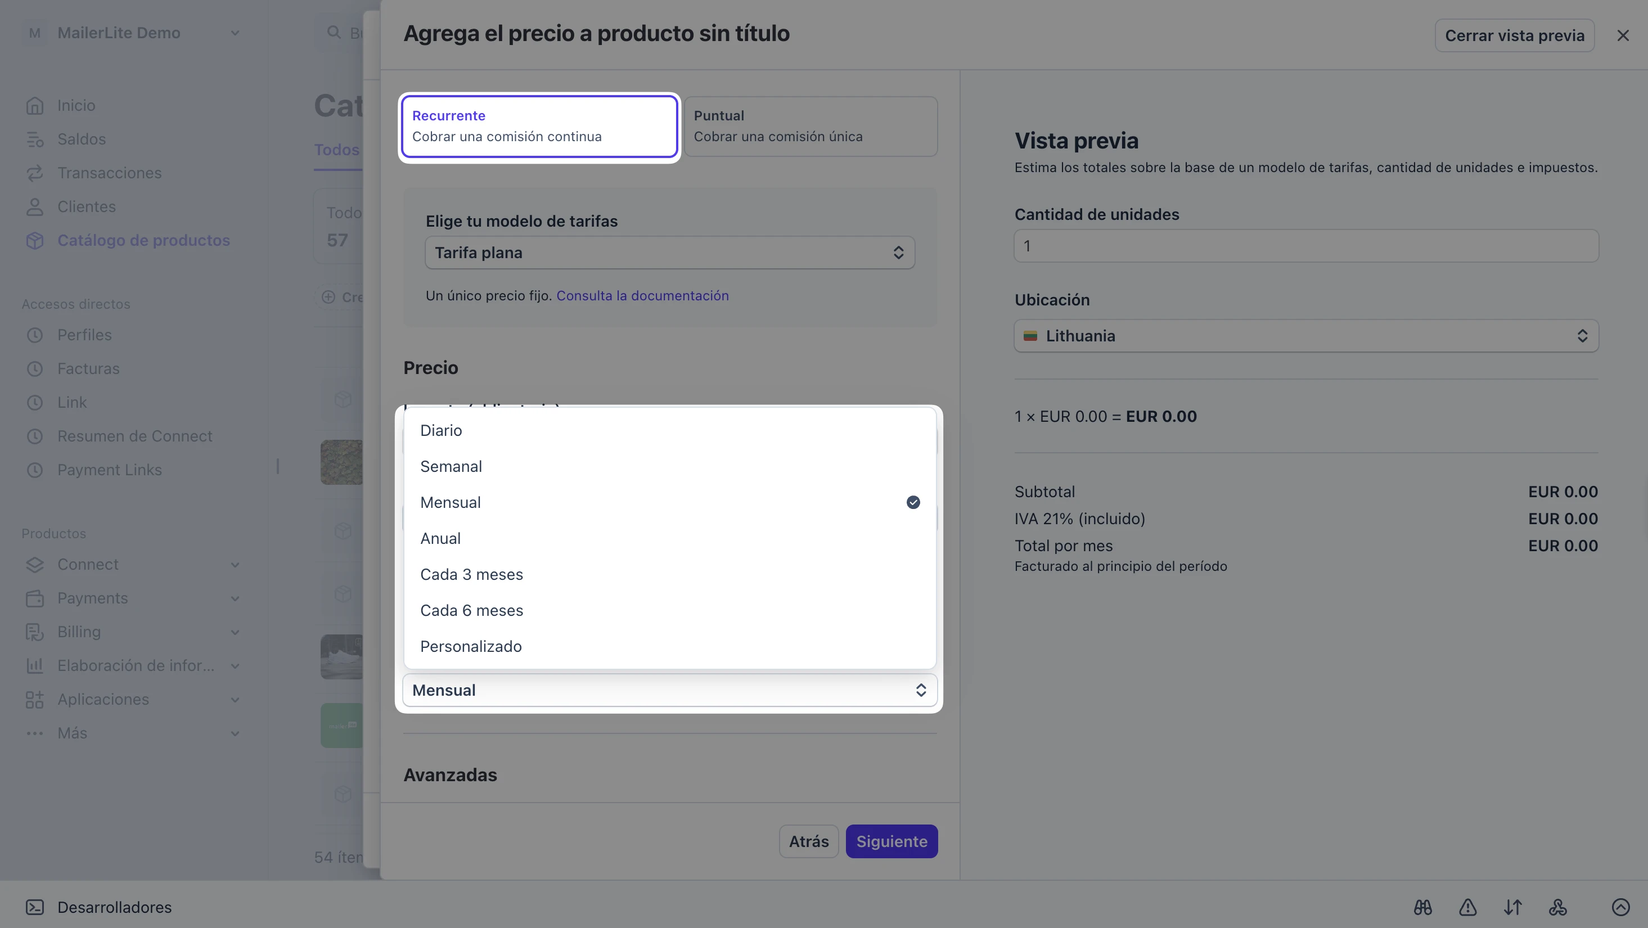Choose Personalizado from the billing period list

click(670, 647)
